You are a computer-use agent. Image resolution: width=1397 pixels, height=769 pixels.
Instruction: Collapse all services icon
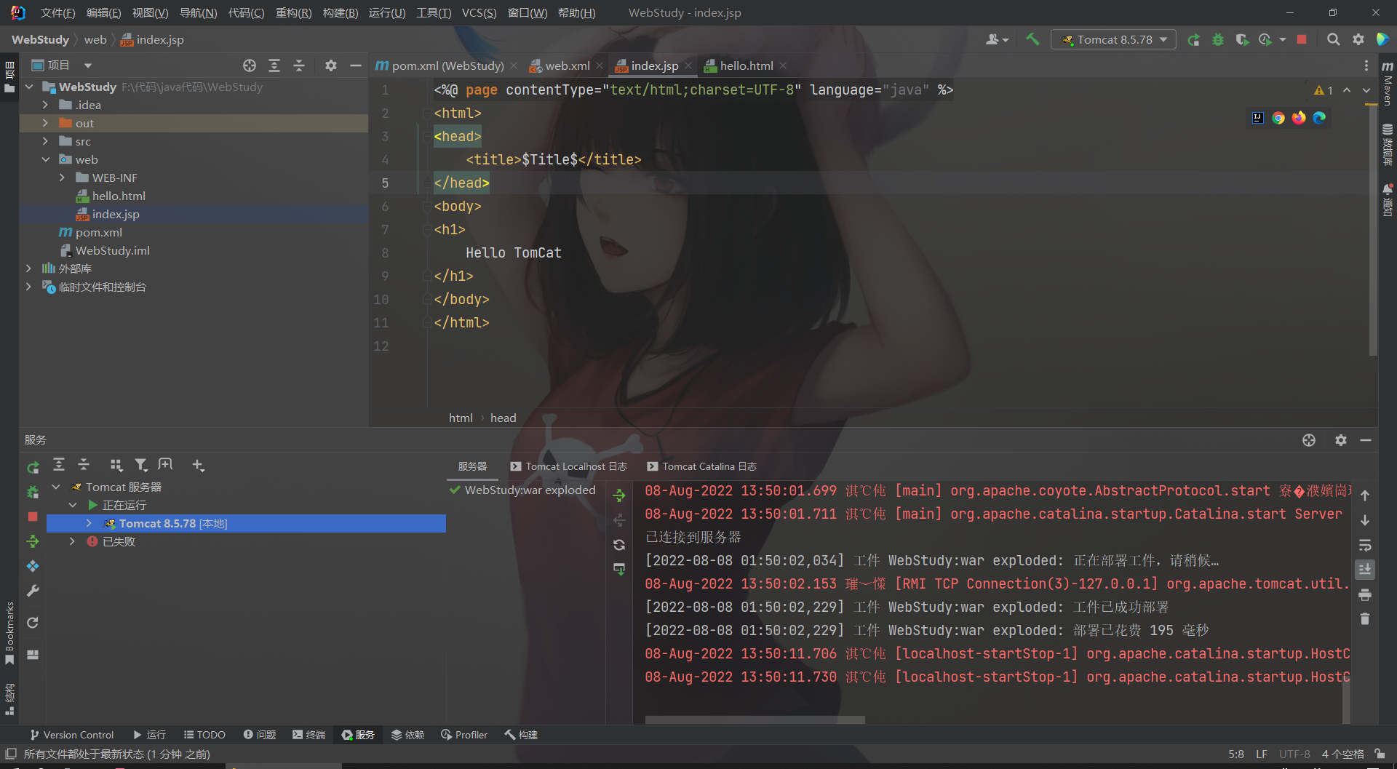84,464
